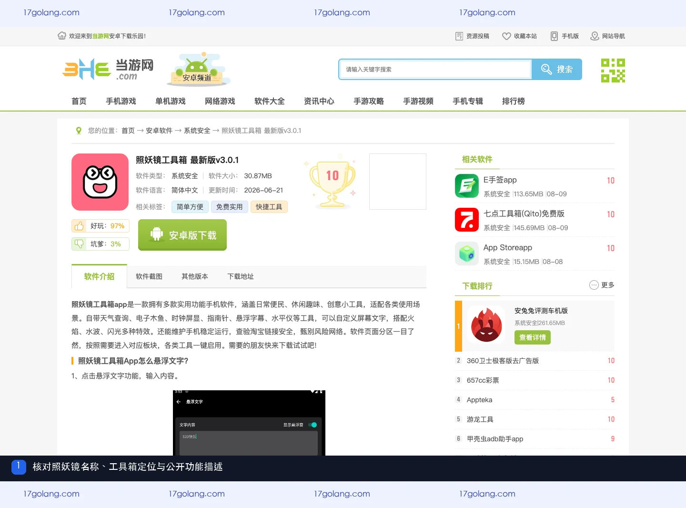Click the 下载排行 section heading
Image resolution: width=686 pixels, height=508 pixels.
tap(477, 286)
